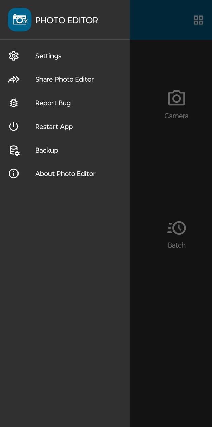This screenshot has height=427, width=212.
Task: Click the Share Photo Editor arrow icon
Action: point(13,79)
